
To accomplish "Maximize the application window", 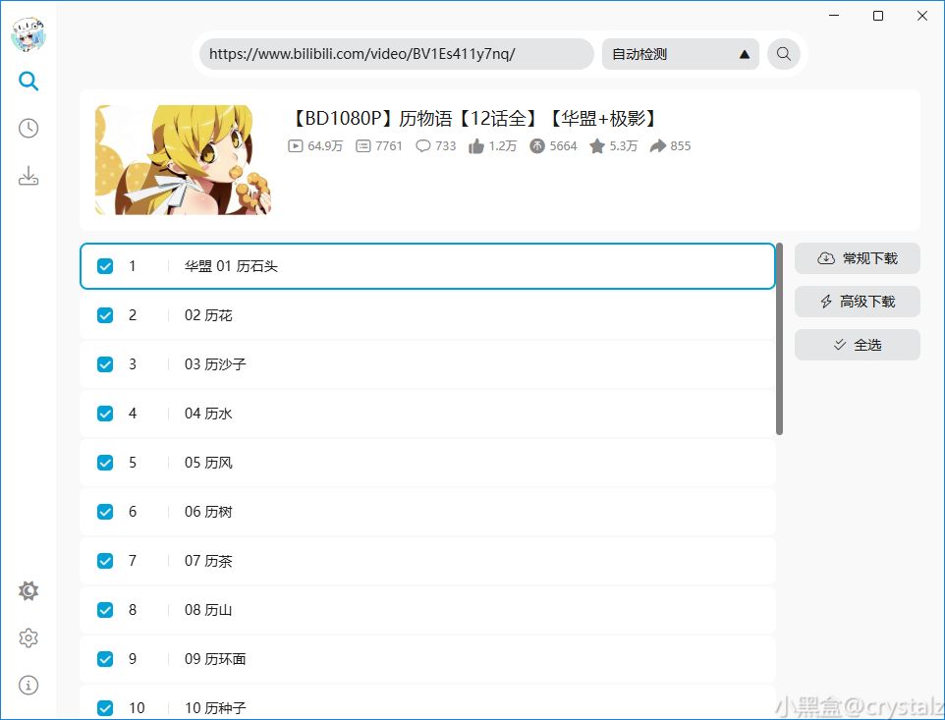I will click(x=878, y=16).
